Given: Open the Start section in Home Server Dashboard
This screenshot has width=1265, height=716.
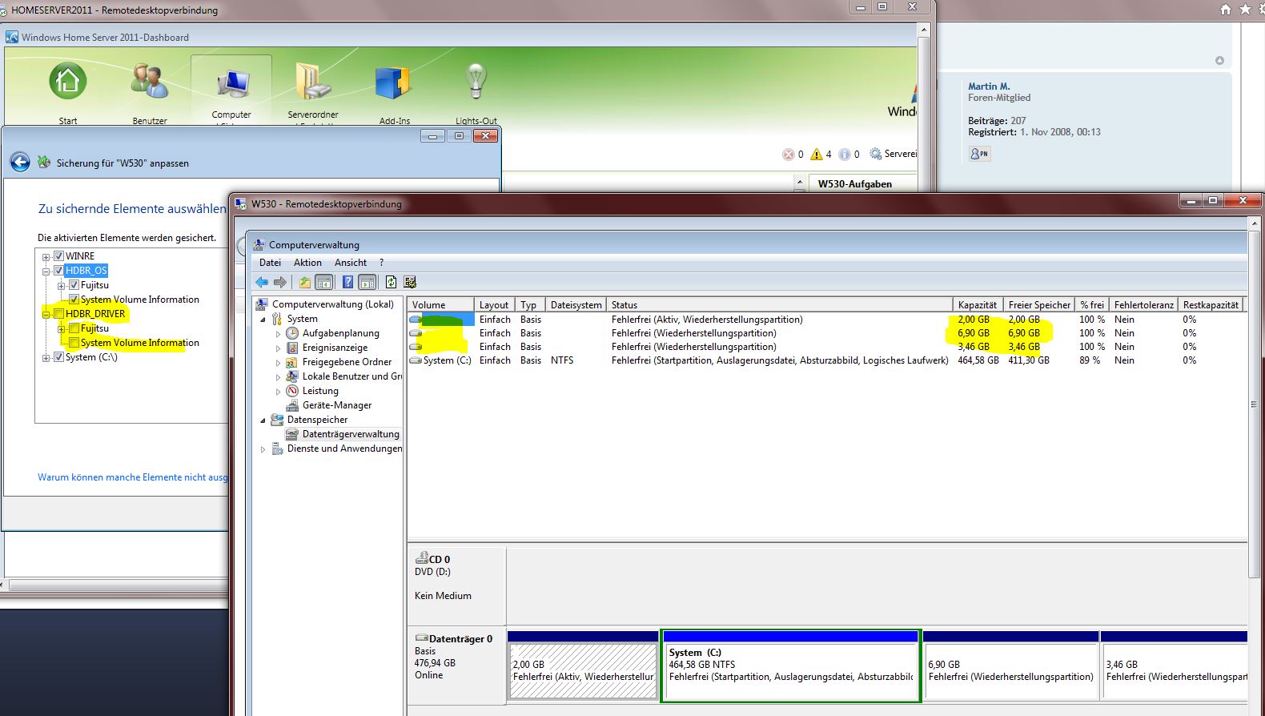Looking at the screenshot, I should coord(68,92).
